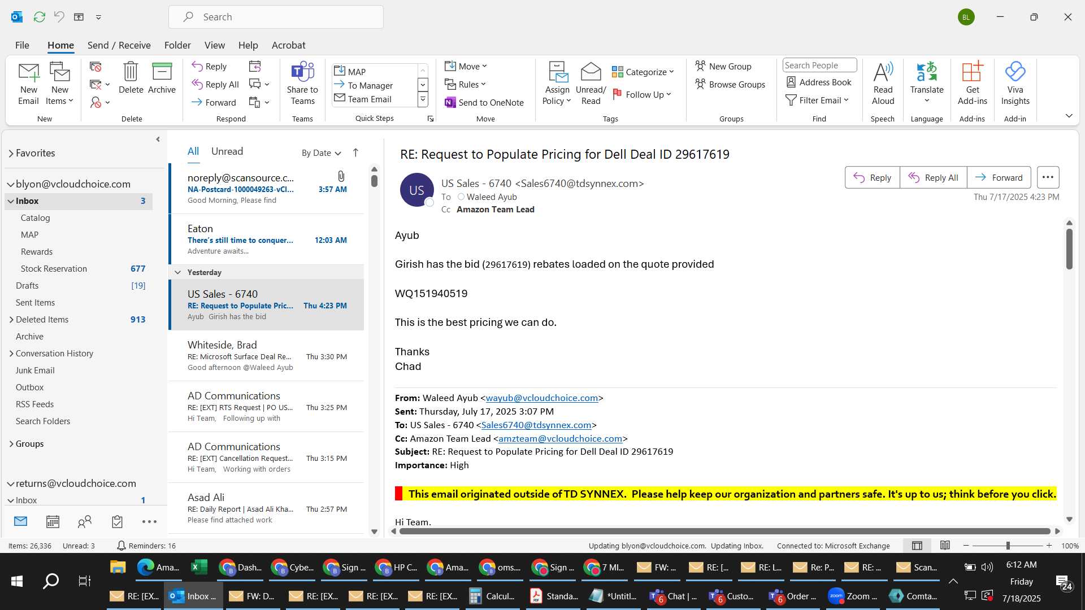Viewport: 1085px width, 610px height.
Task: Open Address Book
Action: pos(819,82)
